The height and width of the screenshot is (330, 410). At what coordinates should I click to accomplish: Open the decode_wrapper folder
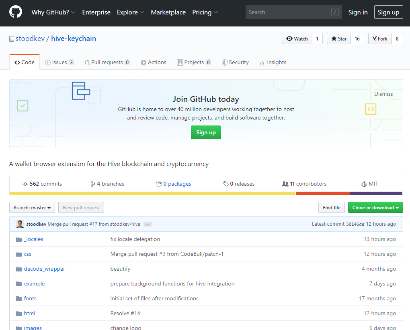coord(45,269)
